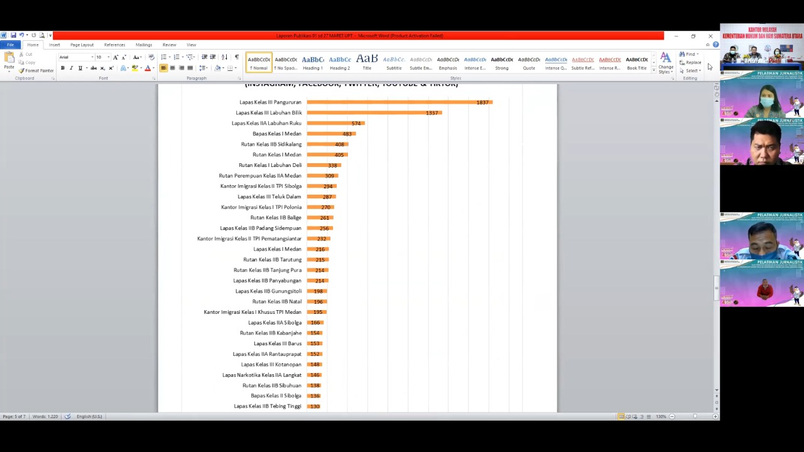The image size is (804, 452).
Task: Click the Undo icon in quick access toolbar
Action: pos(21,35)
